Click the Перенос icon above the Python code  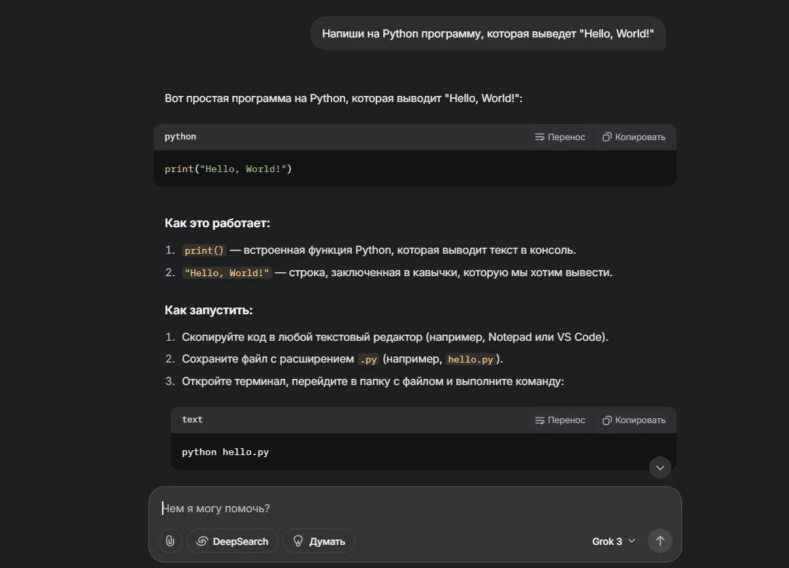538,136
